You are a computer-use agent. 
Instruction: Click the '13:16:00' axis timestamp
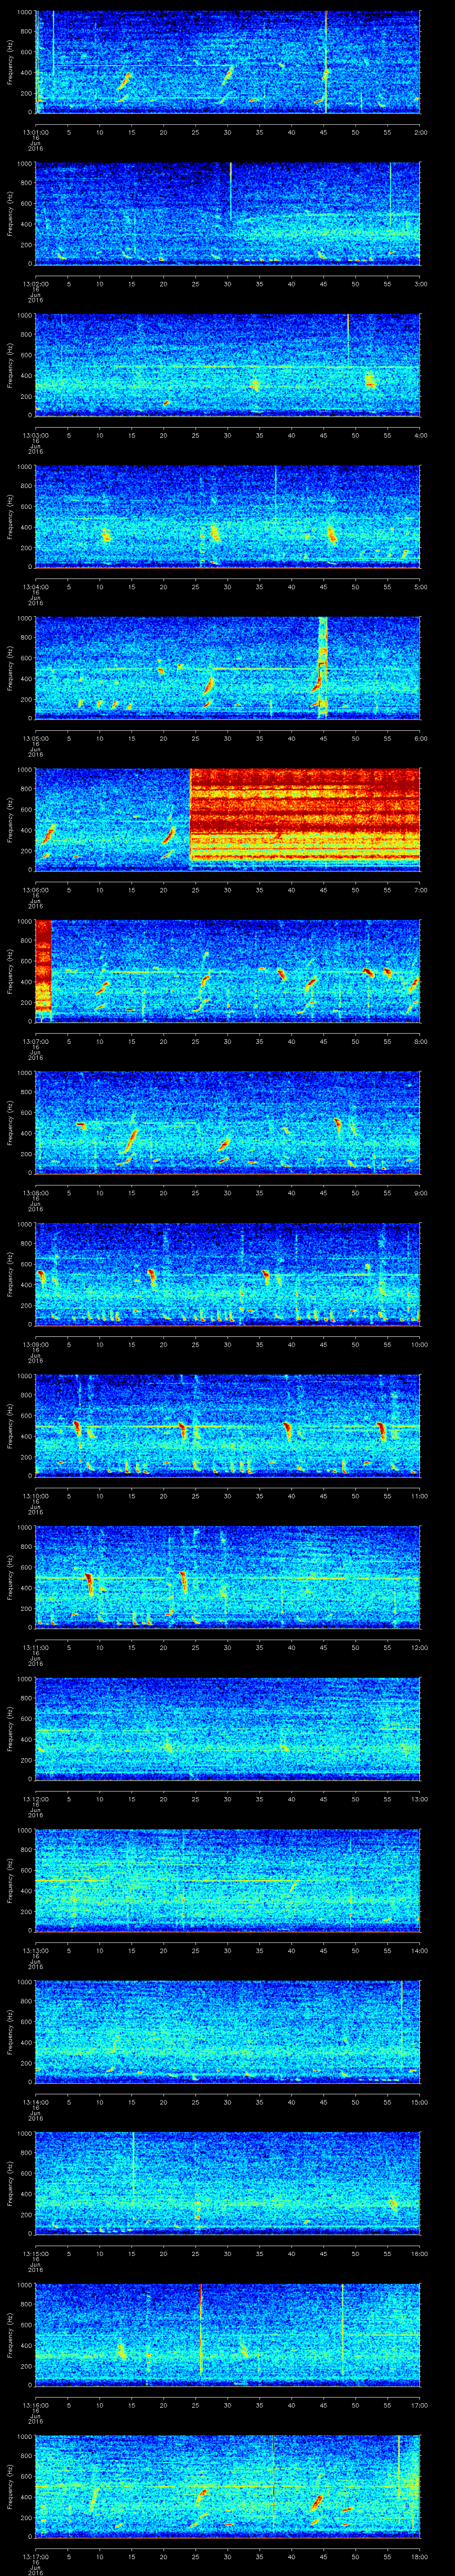tap(35, 2405)
